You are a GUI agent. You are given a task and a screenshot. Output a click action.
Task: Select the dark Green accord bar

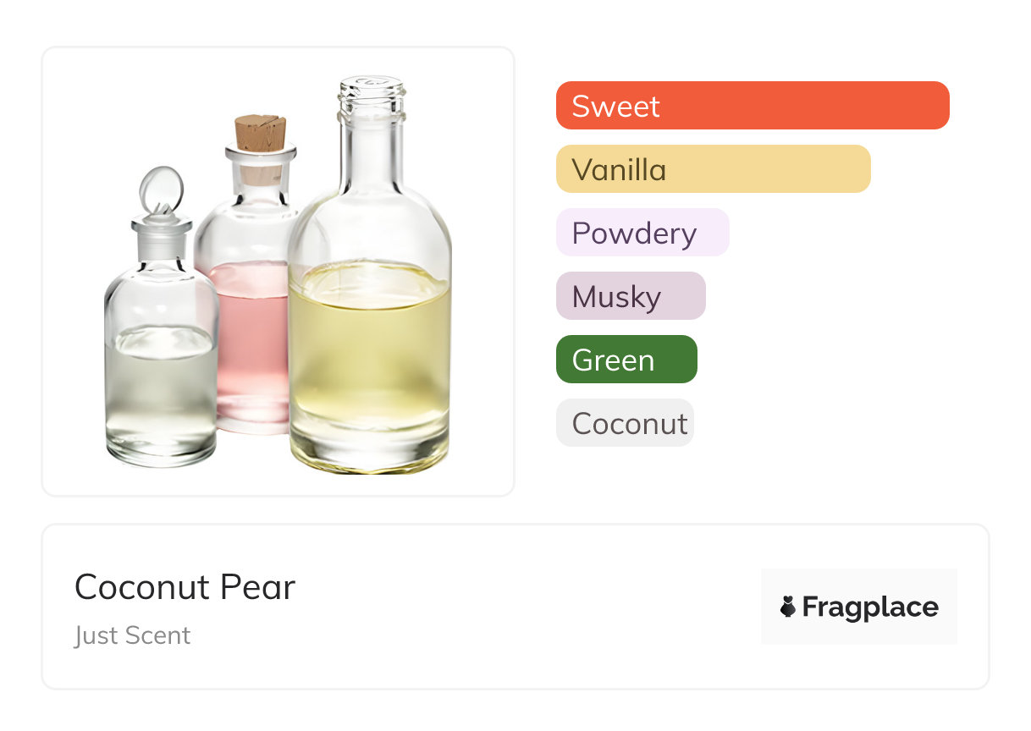tap(626, 360)
